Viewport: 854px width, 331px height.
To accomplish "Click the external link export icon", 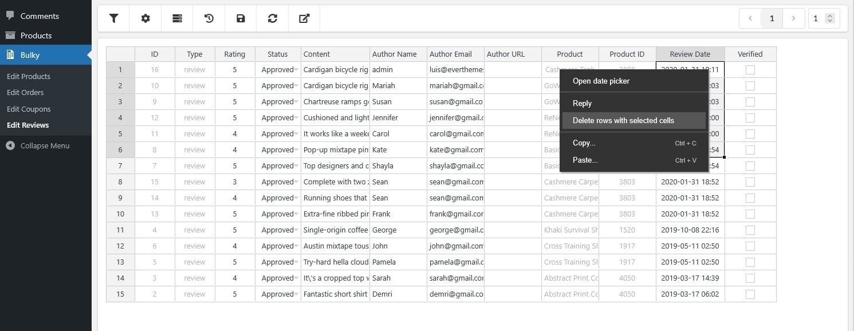I will click(304, 18).
